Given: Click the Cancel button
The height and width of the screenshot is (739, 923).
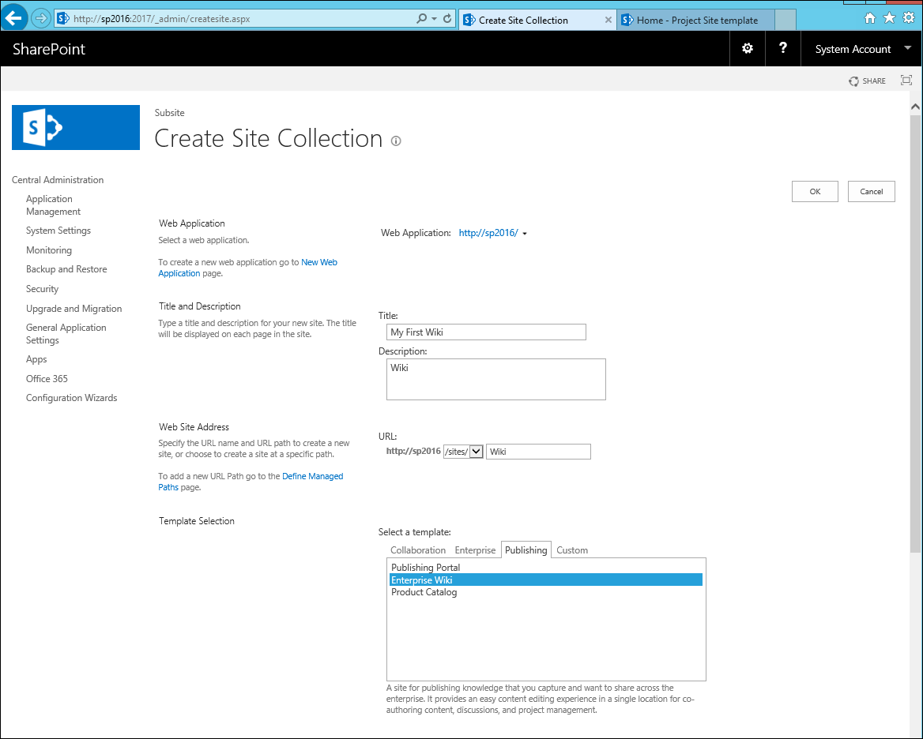Looking at the screenshot, I should [x=871, y=192].
